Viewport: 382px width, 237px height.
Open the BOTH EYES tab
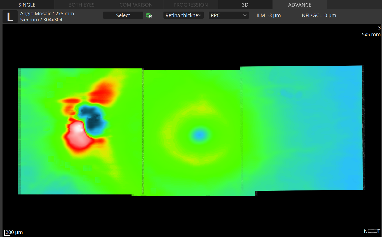point(81,5)
